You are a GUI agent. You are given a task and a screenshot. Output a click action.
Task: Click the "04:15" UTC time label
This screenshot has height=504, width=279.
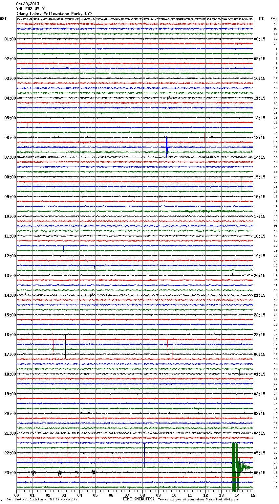(x=260, y=433)
